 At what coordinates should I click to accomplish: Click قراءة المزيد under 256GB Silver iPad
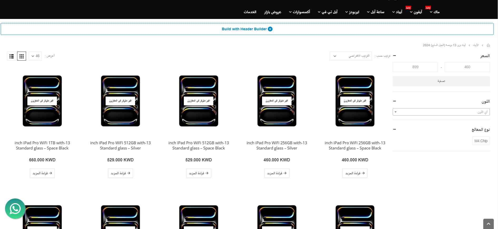[277, 173]
